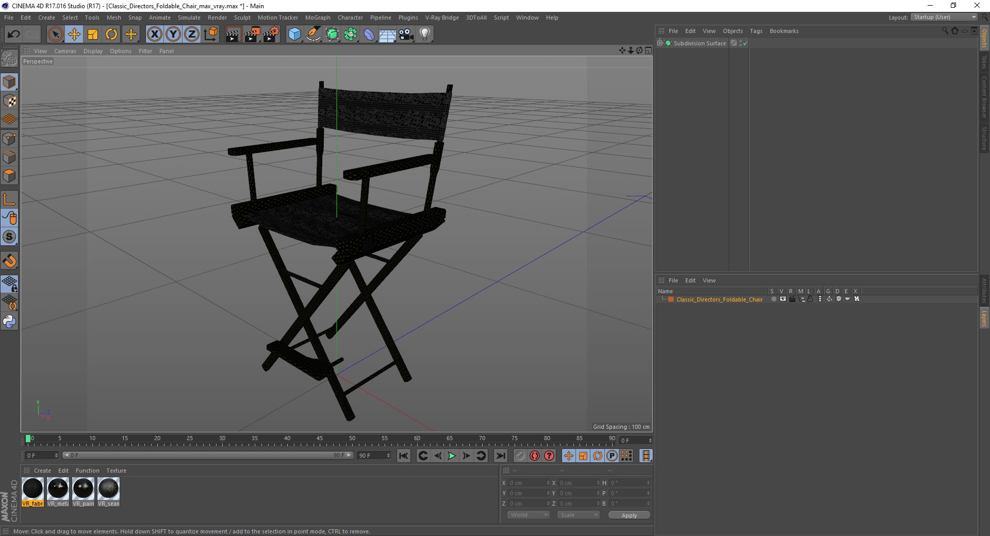
Task: Switch to Points mode
Action: 9,138
